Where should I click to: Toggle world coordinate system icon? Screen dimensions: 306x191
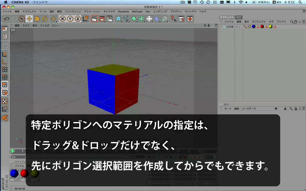coord(86,19)
